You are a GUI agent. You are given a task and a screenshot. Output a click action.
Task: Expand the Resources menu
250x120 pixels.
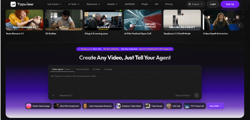pos(93,4)
